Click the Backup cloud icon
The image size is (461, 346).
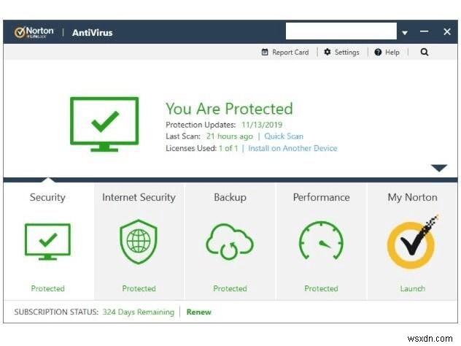230,243
